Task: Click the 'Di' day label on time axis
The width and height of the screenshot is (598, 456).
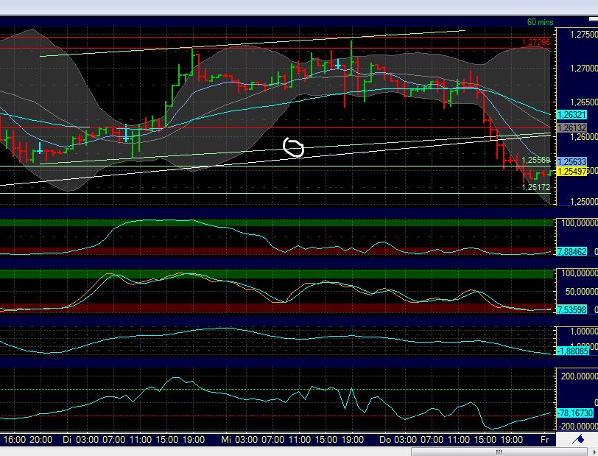Action: [x=67, y=440]
